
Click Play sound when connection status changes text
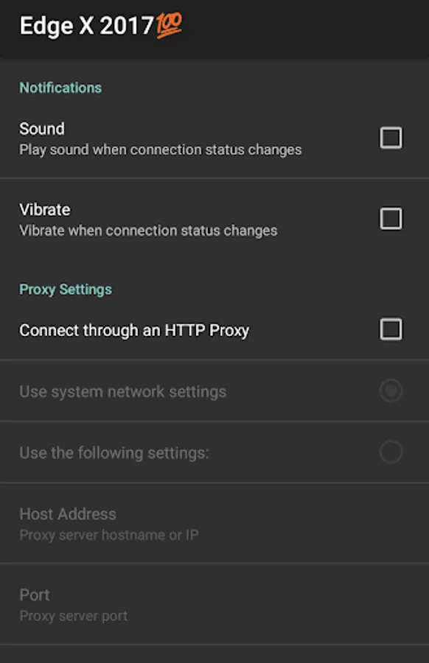(160, 150)
